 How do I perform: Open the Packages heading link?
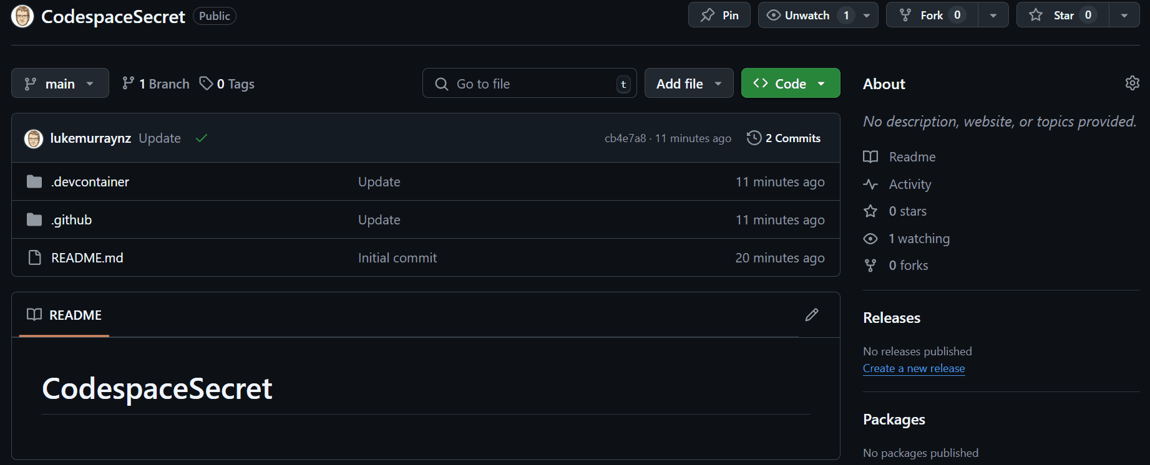coord(894,419)
